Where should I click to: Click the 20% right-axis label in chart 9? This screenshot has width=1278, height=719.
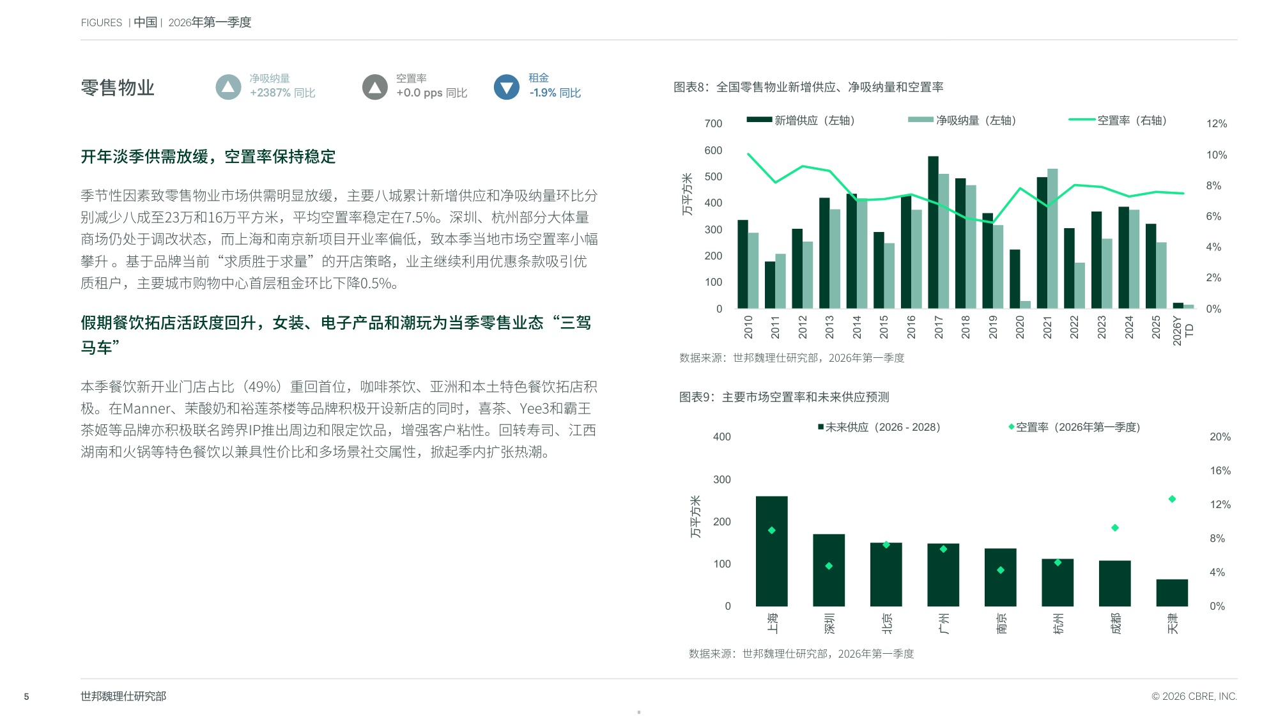point(1220,437)
